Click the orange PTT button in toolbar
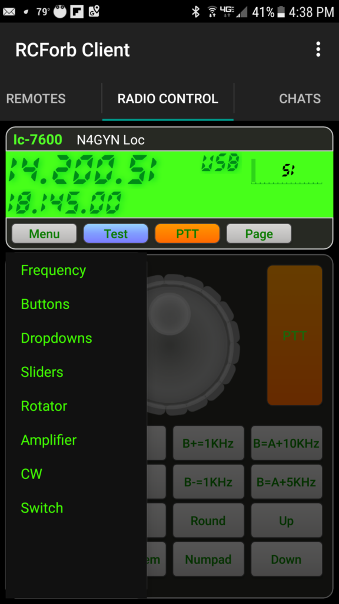Viewport: 339px width, 604px height. point(187,234)
